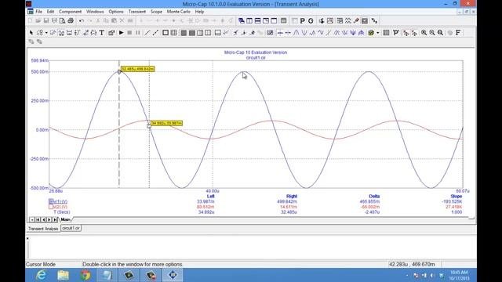Open Internet Explorer from the taskbar
Screen dimensions: 502x282
point(42,275)
